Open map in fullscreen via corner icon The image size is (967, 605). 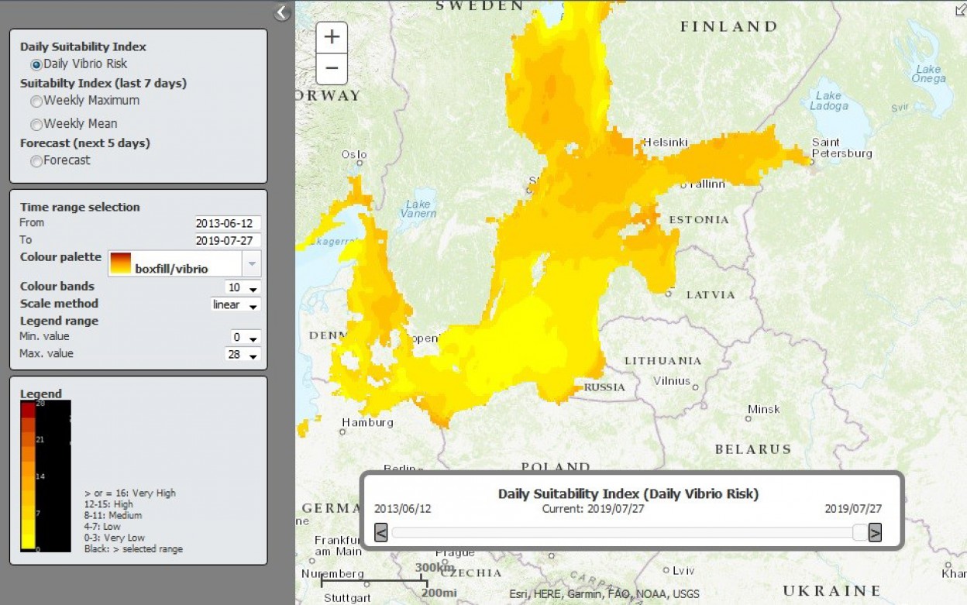pyautogui.click(x=961, y=8)
